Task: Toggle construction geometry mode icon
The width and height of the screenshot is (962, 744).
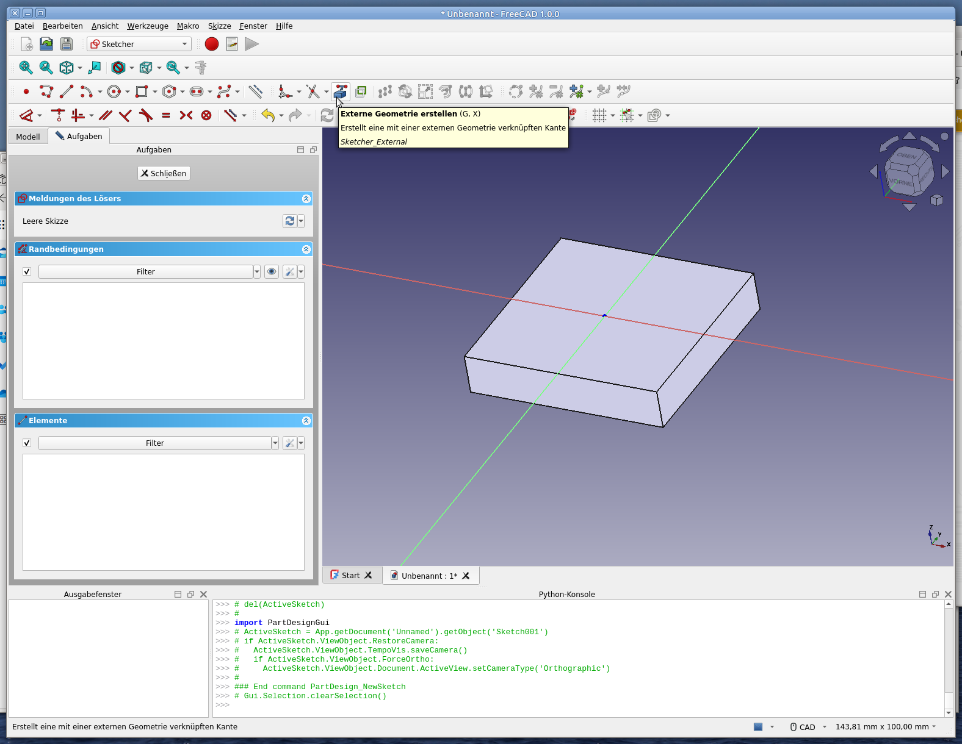Action: (256, 91)
